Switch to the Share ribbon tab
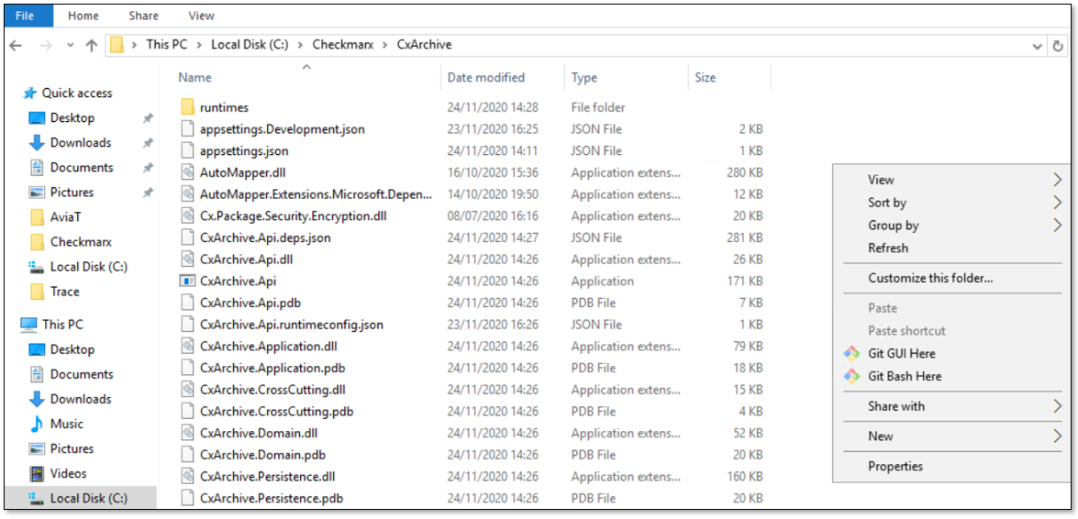Viewport: 1078px width, 519px height. pyautogui.click(x=143, y=15)
